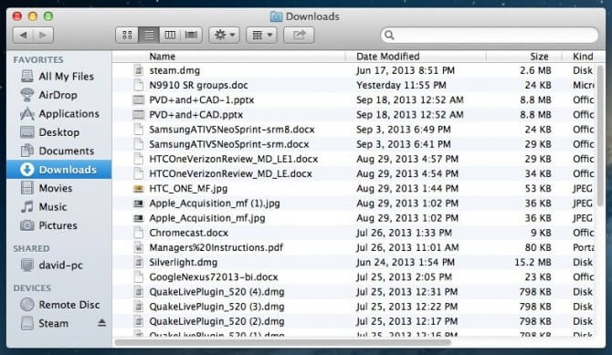
Task: Open Movies in sidebar
Action: (x=58, y=188)
